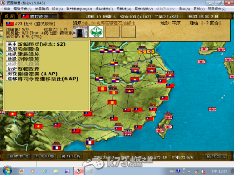This screenshot has width=234, height=175.
Task: Click the 運輸: [+2 回合] transport label
Action: [205, 23]
